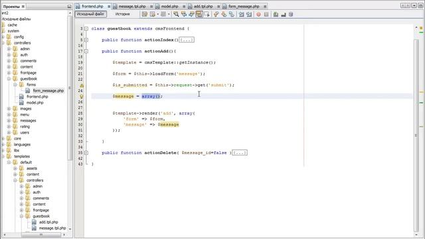The width and height of the screenshot is (425, 239).
Task: Click the green block toolbar icon
Action: point(276,15)
